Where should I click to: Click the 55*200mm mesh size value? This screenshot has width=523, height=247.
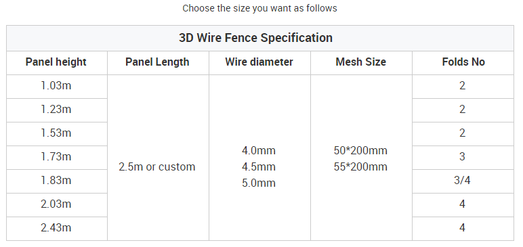pos(360,166)
